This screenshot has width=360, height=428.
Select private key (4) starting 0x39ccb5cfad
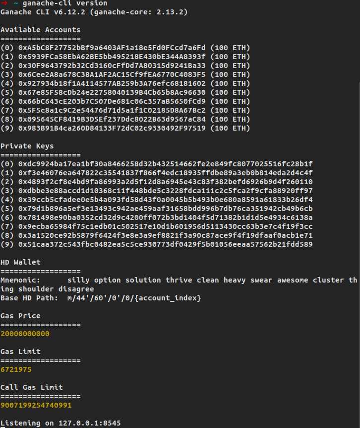click(x=166, y=200)
